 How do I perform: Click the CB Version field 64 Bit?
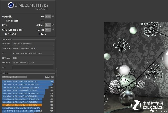(33, 58)
